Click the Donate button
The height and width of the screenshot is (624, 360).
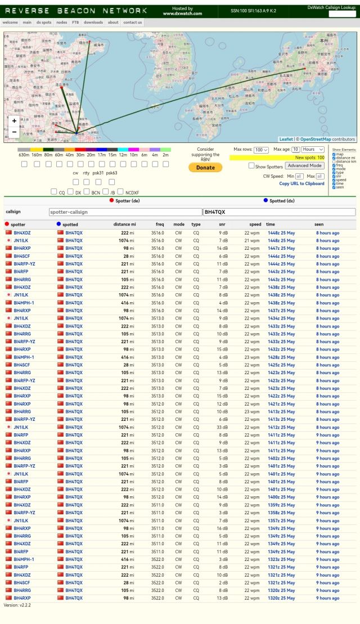coord(205,168)
